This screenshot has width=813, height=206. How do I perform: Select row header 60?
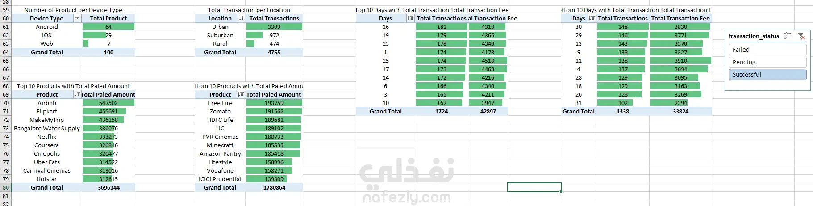(x=5, y=18)
